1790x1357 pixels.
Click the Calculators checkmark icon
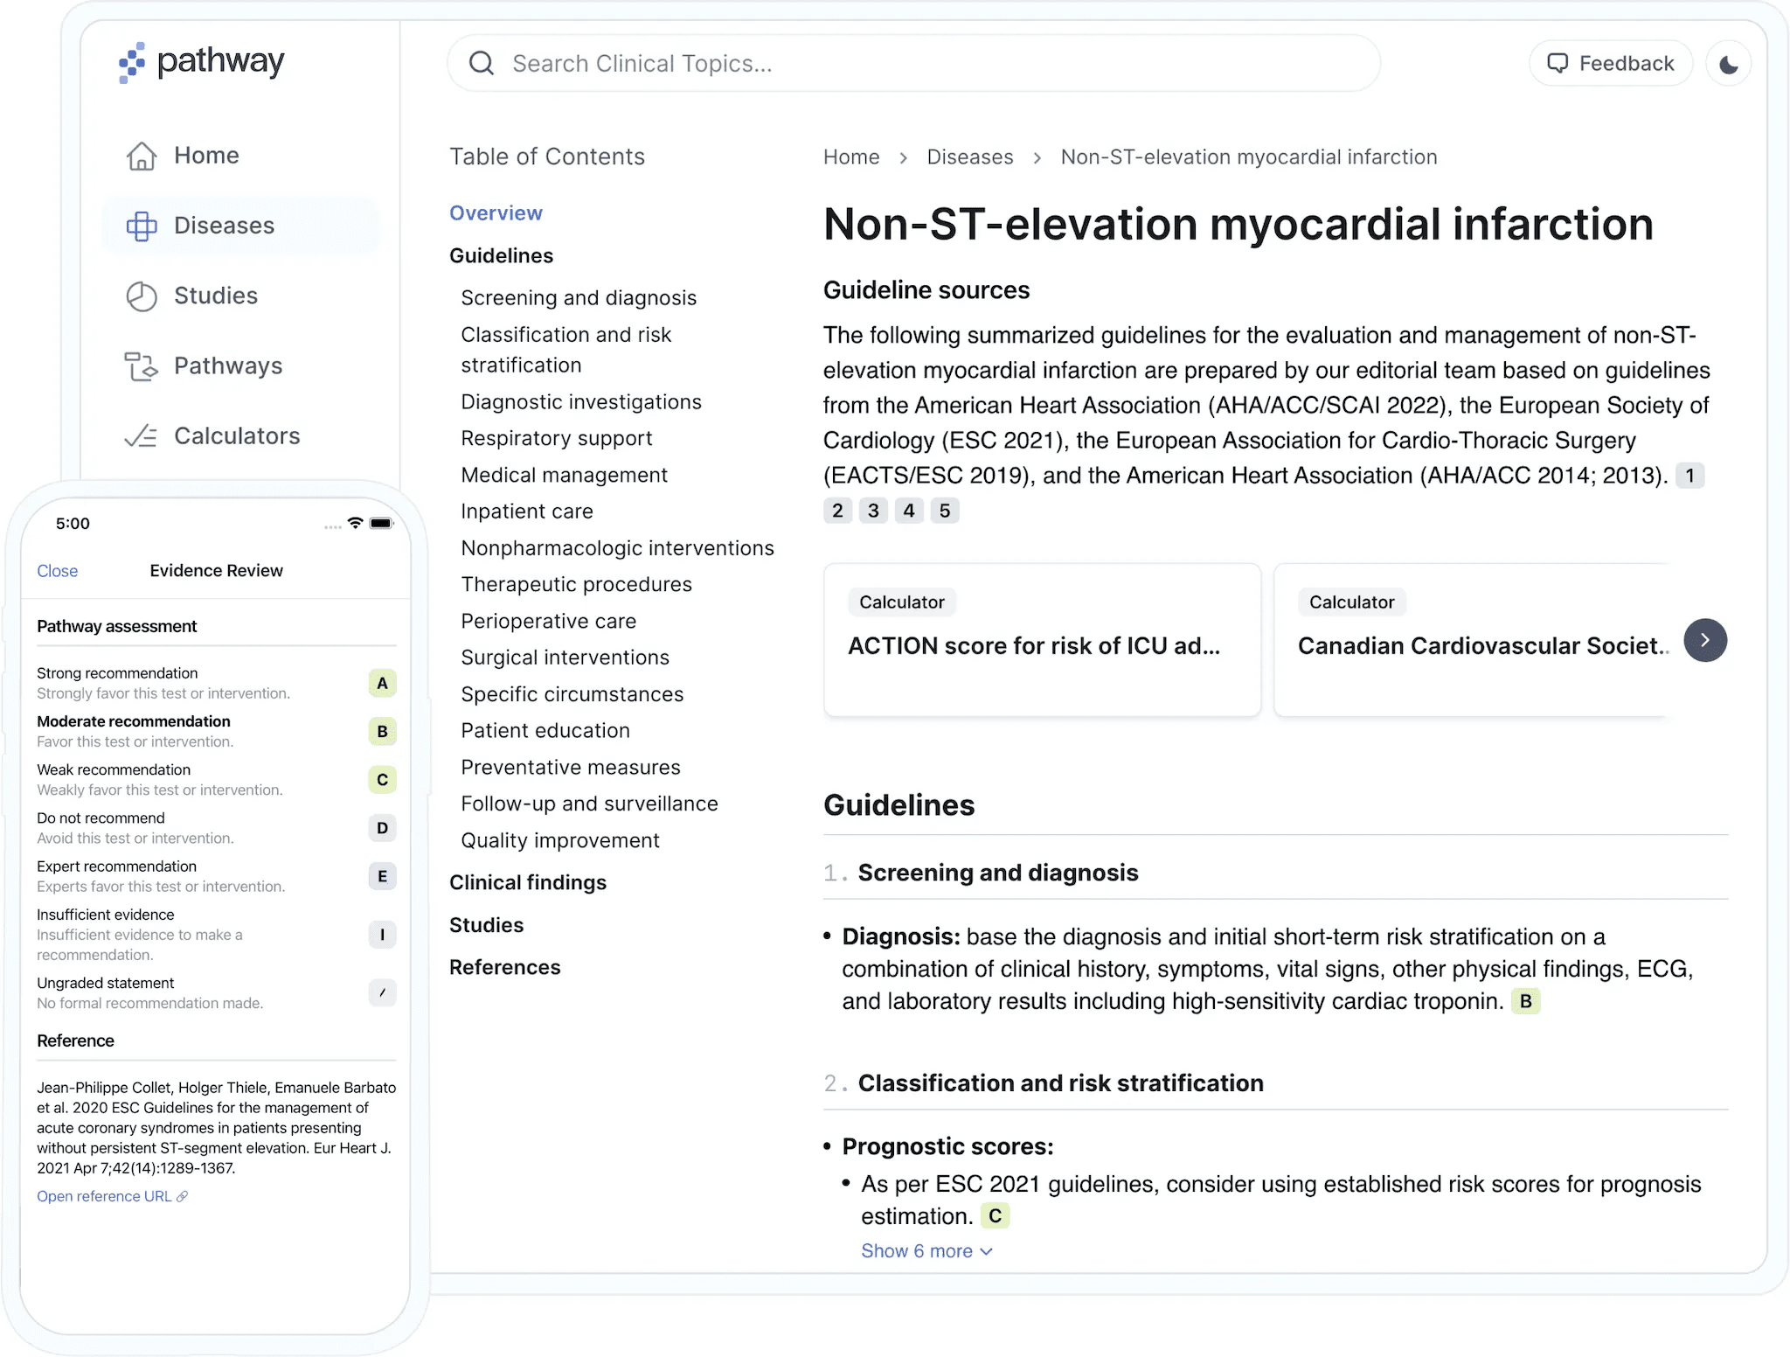142,435
